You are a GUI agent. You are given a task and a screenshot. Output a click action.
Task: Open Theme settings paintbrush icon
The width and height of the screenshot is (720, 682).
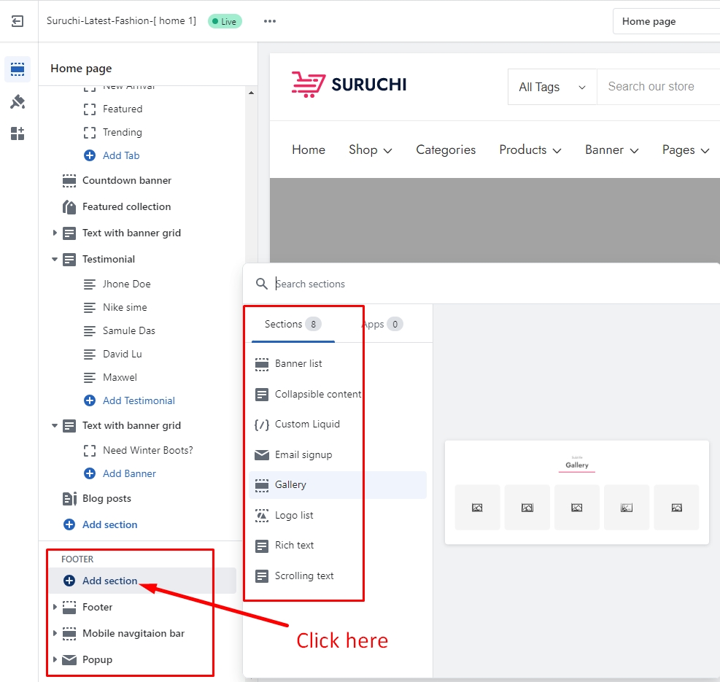(x=18, y=101)
